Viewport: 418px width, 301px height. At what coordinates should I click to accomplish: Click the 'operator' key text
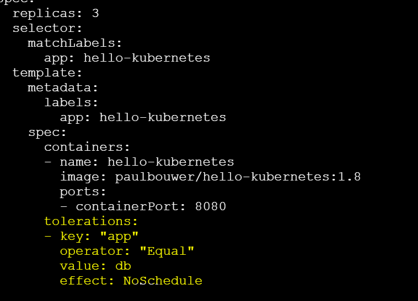[93, 251]
